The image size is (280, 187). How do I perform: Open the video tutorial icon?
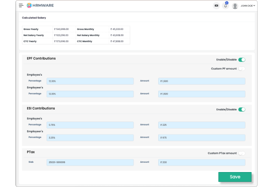pos(216,6)
